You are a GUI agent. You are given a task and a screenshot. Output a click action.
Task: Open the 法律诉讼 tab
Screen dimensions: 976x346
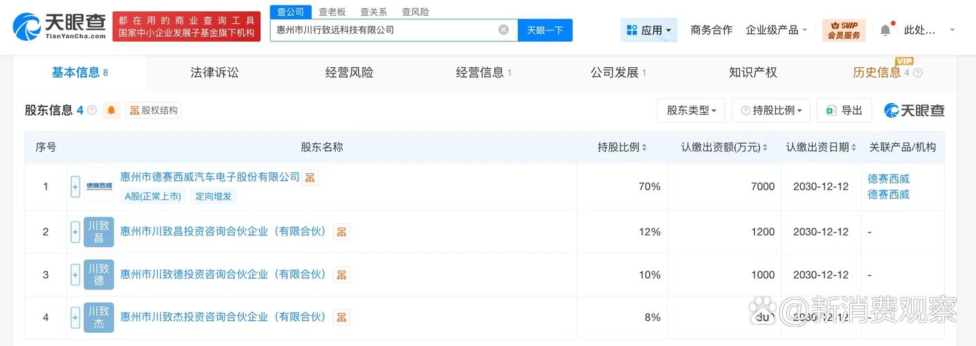(215, 72)
